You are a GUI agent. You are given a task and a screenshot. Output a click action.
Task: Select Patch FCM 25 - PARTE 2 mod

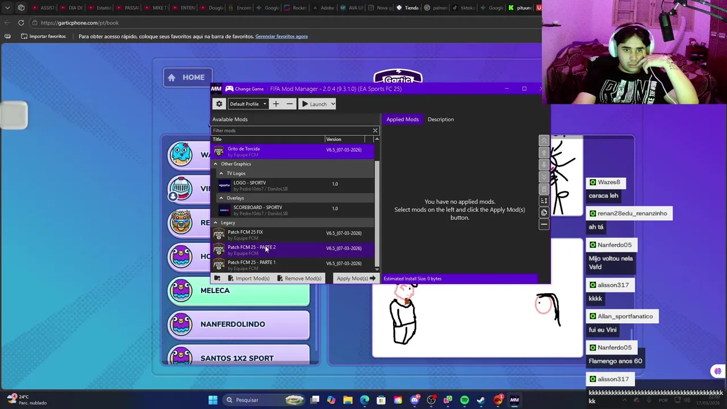[x=293, y=250]
